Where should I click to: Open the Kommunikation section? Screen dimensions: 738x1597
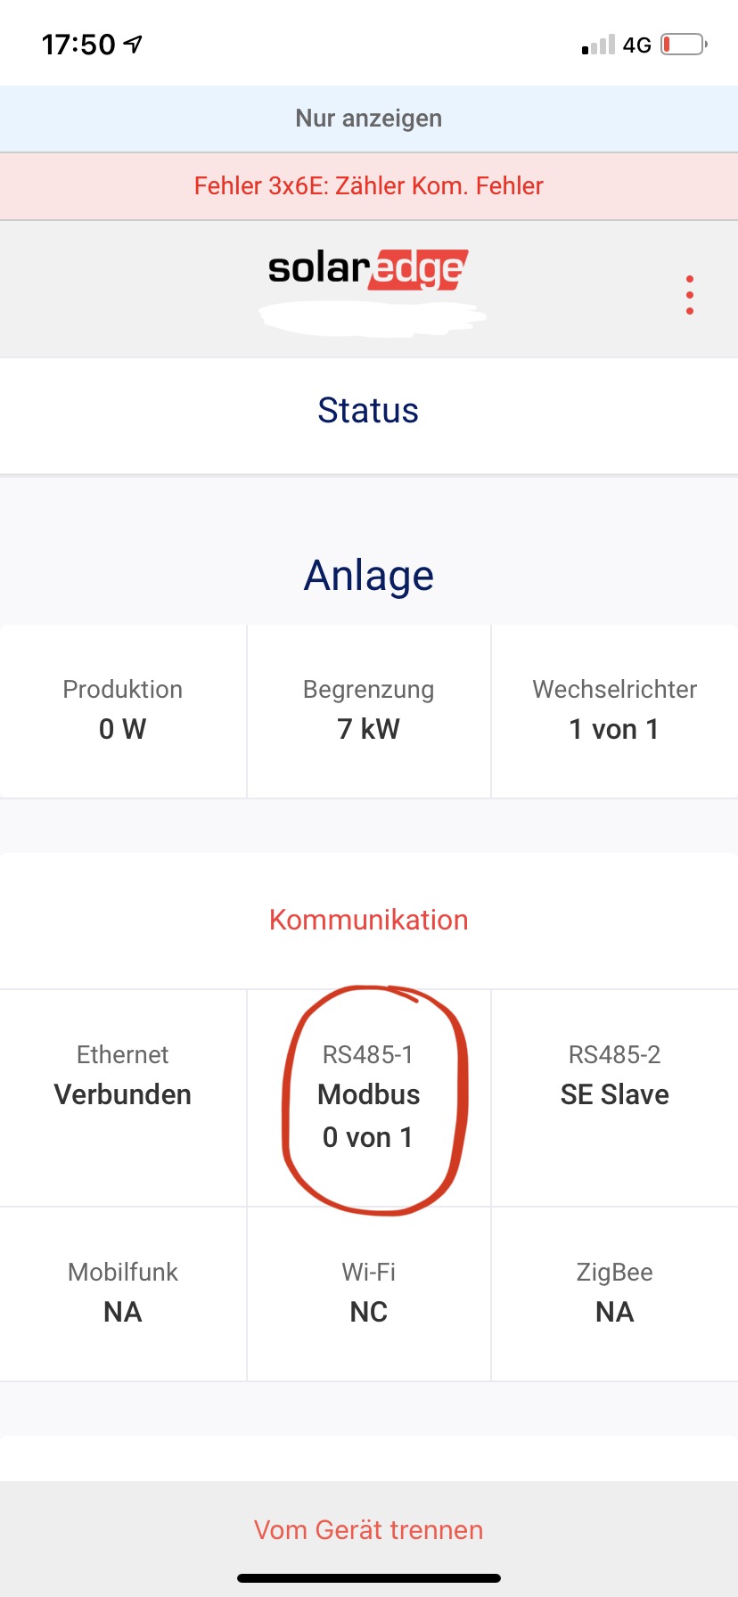click(x=369, y=920)
